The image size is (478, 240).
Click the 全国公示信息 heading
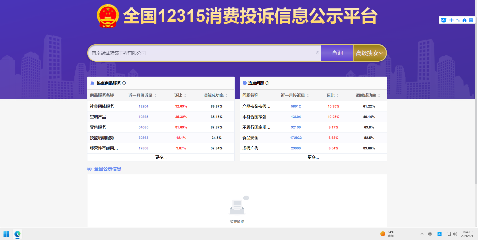(107, 169)
